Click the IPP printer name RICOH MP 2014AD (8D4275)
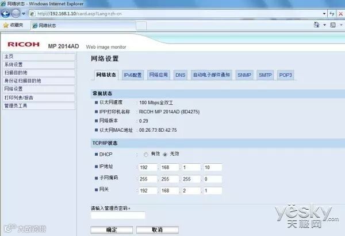 point(170,112)
